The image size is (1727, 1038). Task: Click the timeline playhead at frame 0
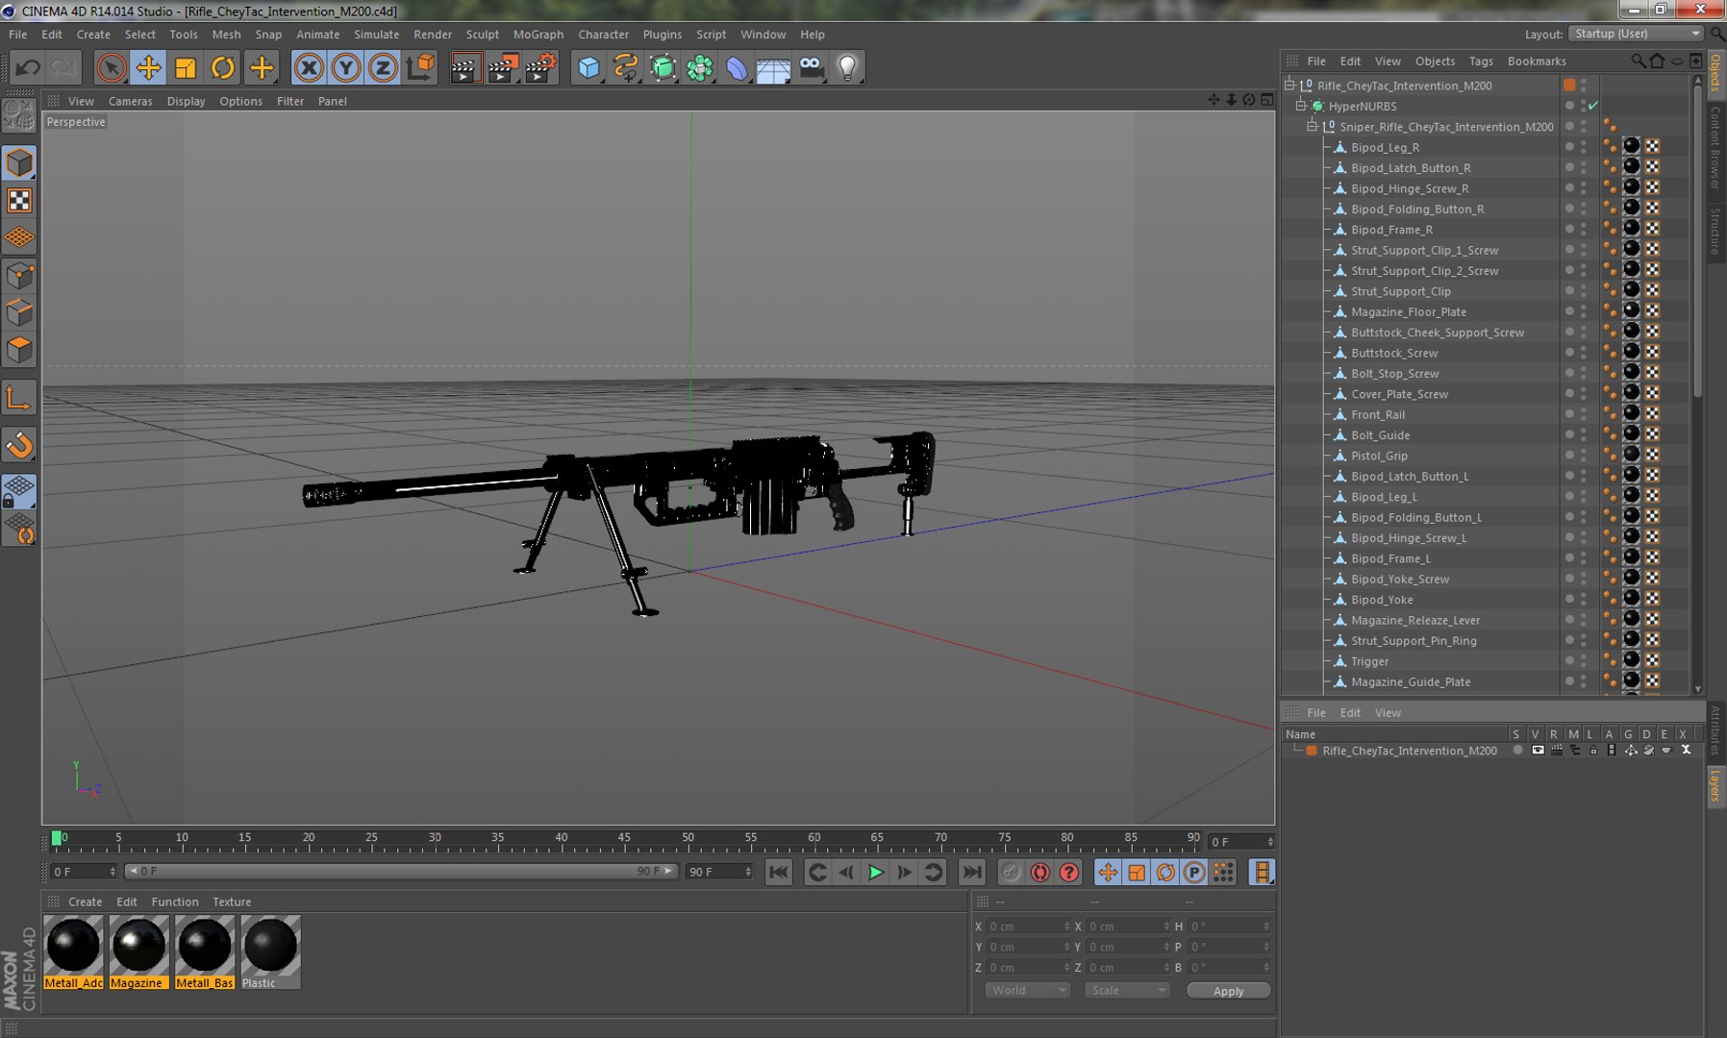(57, 839)
